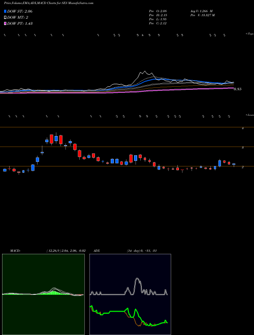Click the 'Pre C: 2.12' value
Viewport: 254px width, 335px height.
pos(158,23)
